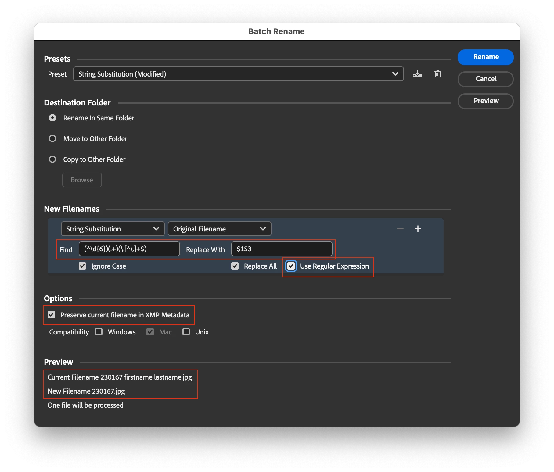Image resolution: width=554 pixels, height=472 pixels.
Task: Click the save preset icon
Action: pyautogui.click(x=417, y=74)
